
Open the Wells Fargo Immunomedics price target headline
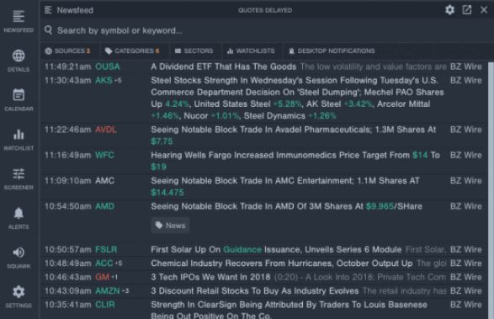[x=295, y=161]
